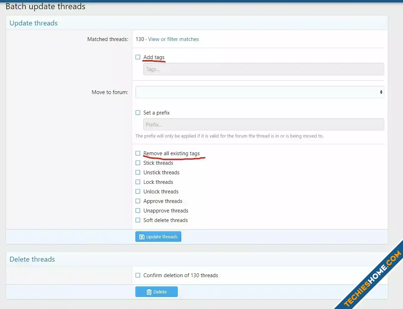Click the Set a prefix label
Viewport: 403px width, 309px height.
(x=157, y=113)
